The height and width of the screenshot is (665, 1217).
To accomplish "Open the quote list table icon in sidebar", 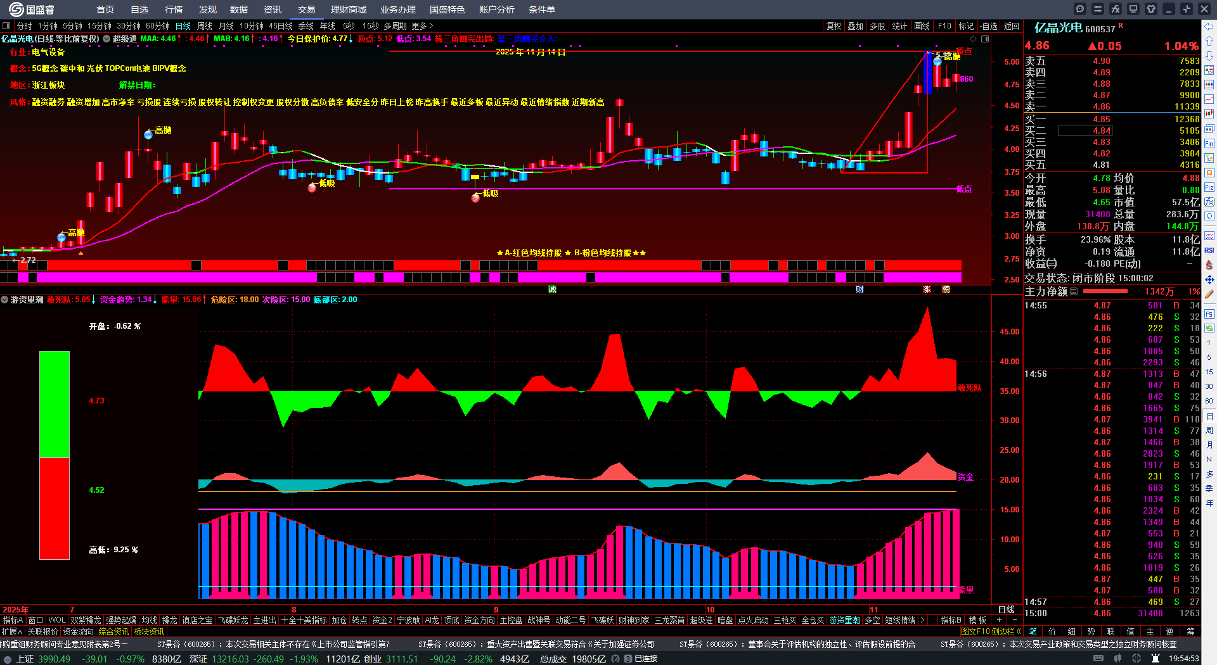I will click(x=1209, y=85).
